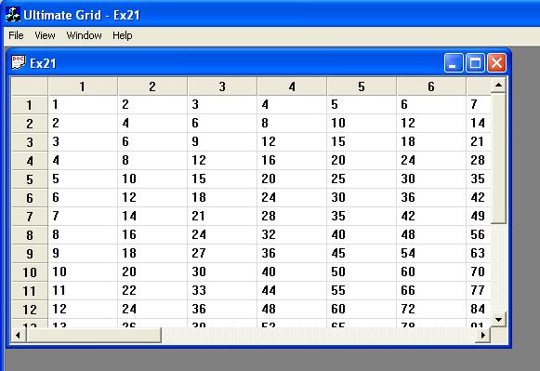Click the horizontal scrollbar right arrow
Viewport: 540px width, 371px height.
482,335
